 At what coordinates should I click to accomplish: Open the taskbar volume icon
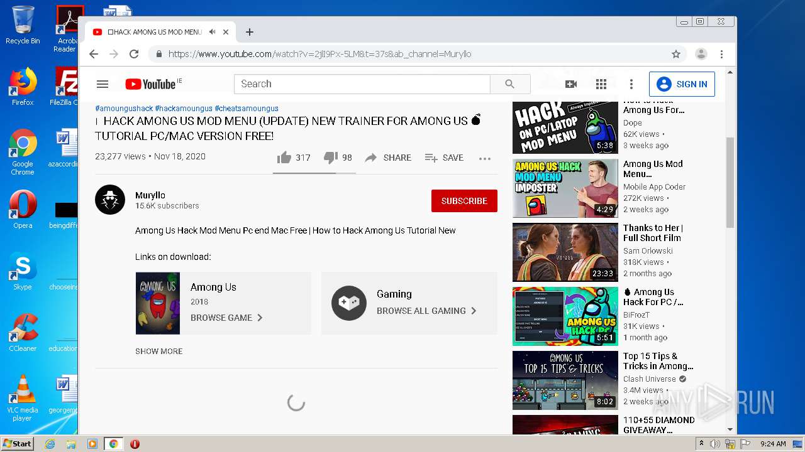coord(715,444)
